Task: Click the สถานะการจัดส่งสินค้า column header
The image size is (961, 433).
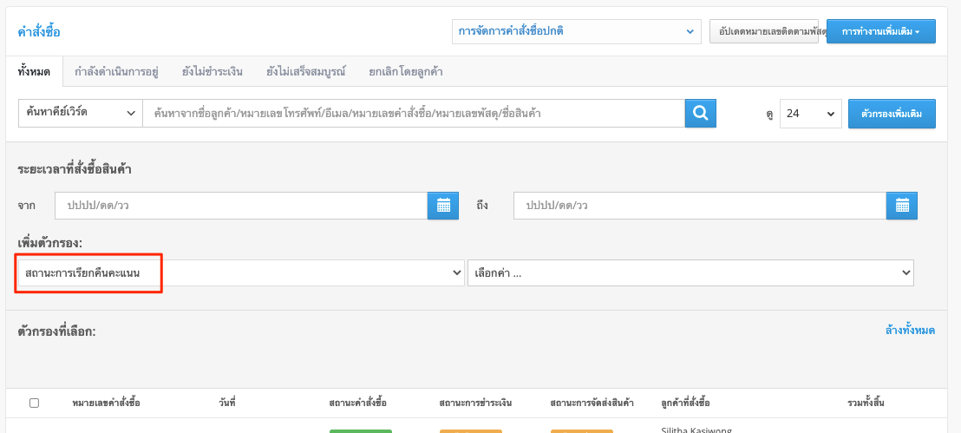Action: (592, 403)
